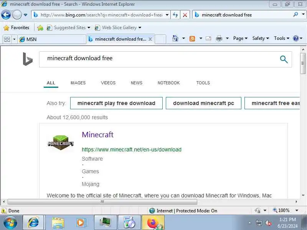This screenshot has height=230, width=307.
Task: Click the warning icon in status bar
Action: pos(4,210)
